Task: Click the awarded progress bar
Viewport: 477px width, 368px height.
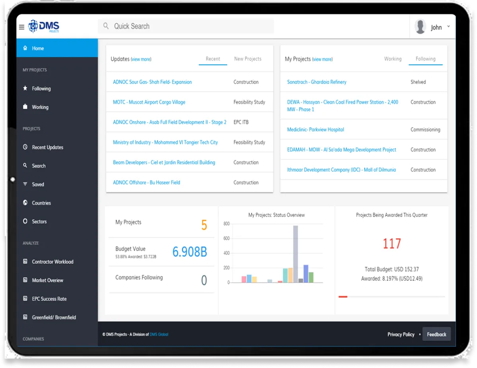Action: (x=392, y=297)
